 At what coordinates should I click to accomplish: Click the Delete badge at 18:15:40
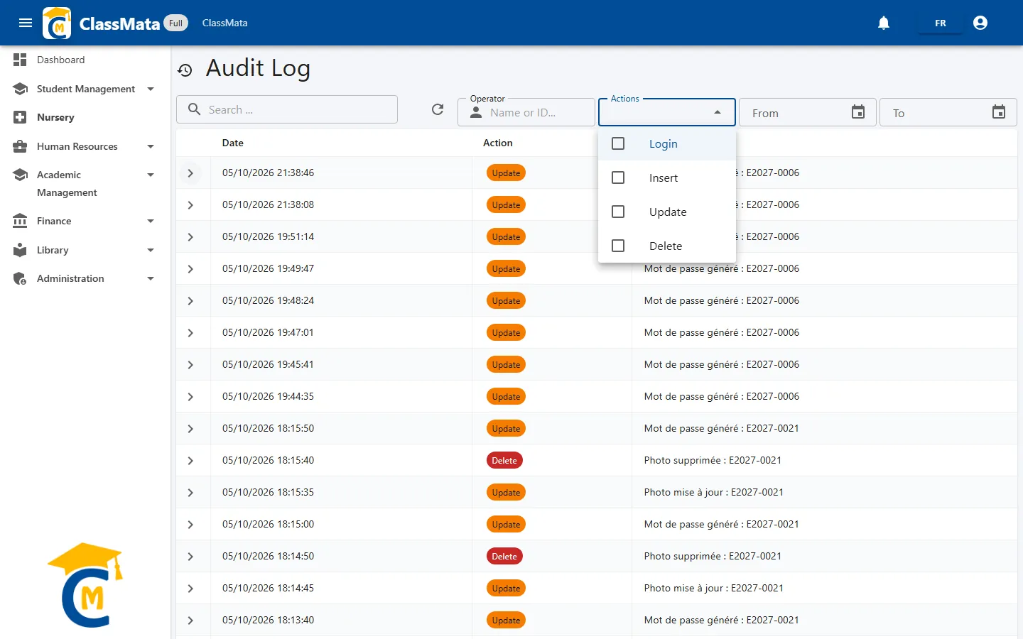[x=504, y=460]
